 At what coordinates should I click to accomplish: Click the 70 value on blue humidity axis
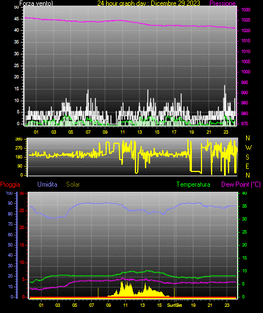point(10,224)
